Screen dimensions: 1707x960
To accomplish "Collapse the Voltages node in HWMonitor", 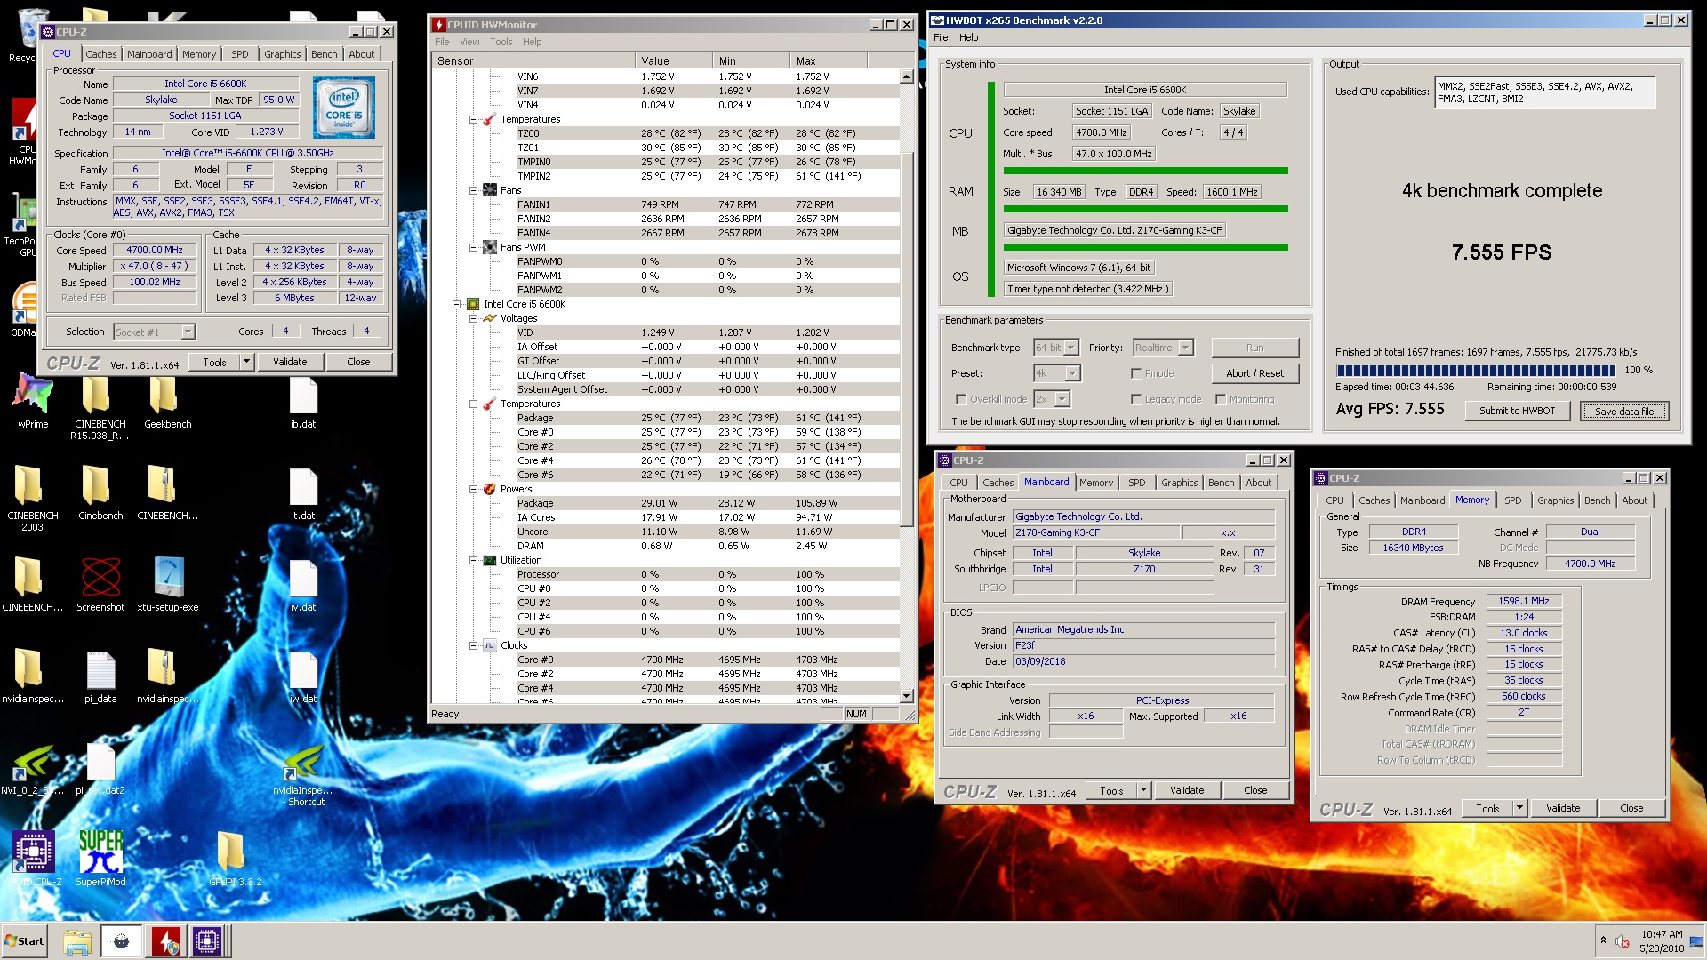I will (474, 318).
